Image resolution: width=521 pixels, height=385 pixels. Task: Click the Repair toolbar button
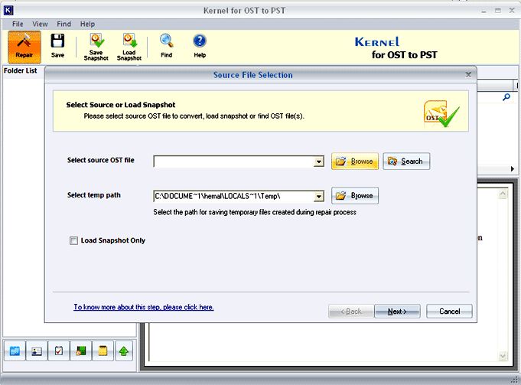coord(24,47)
